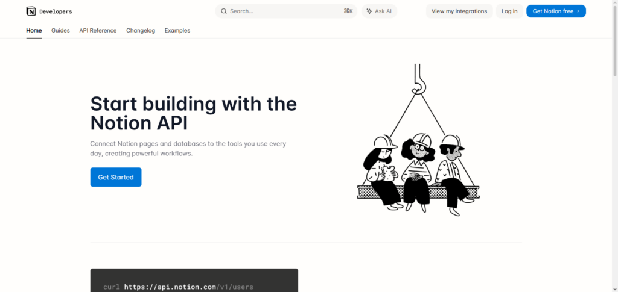
Task: Select the Home tab
Action: pyautogui.click(x=34, y=30)
